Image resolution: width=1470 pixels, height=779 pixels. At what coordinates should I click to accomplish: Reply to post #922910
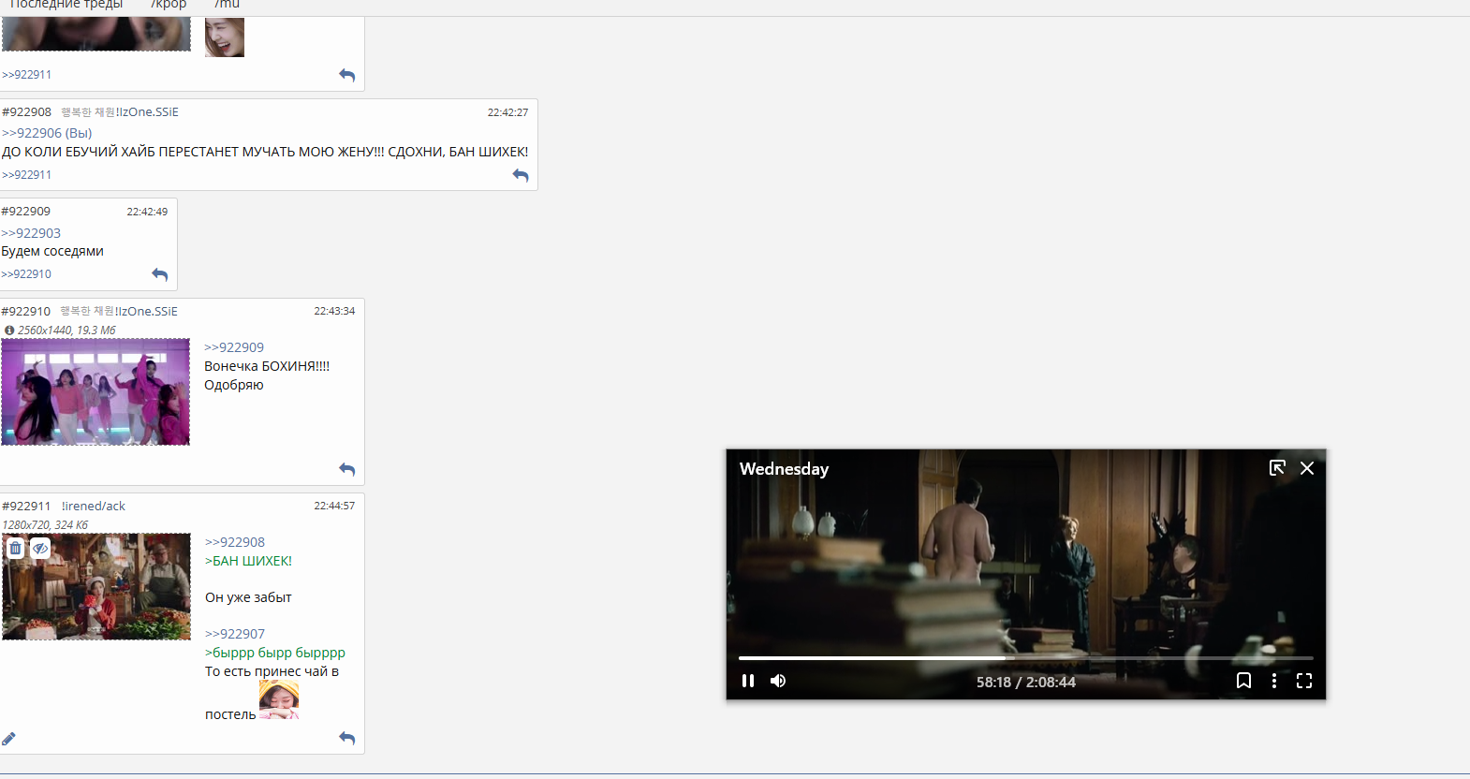(346, 469)
